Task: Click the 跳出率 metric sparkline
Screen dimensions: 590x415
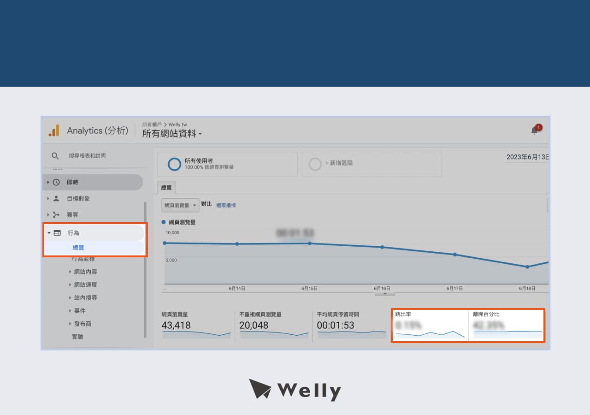Action: tap(430, 334)
